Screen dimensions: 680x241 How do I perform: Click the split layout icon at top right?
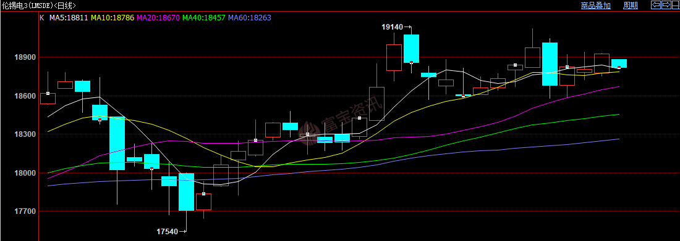676,5
